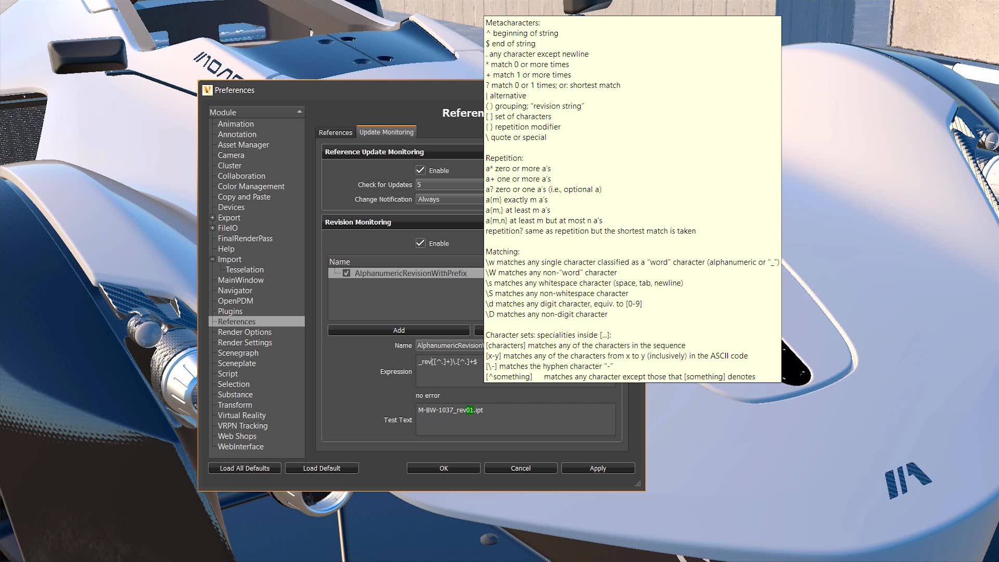Toggle Revision Monitoring Enable checkbox

(x=420, y=243)
